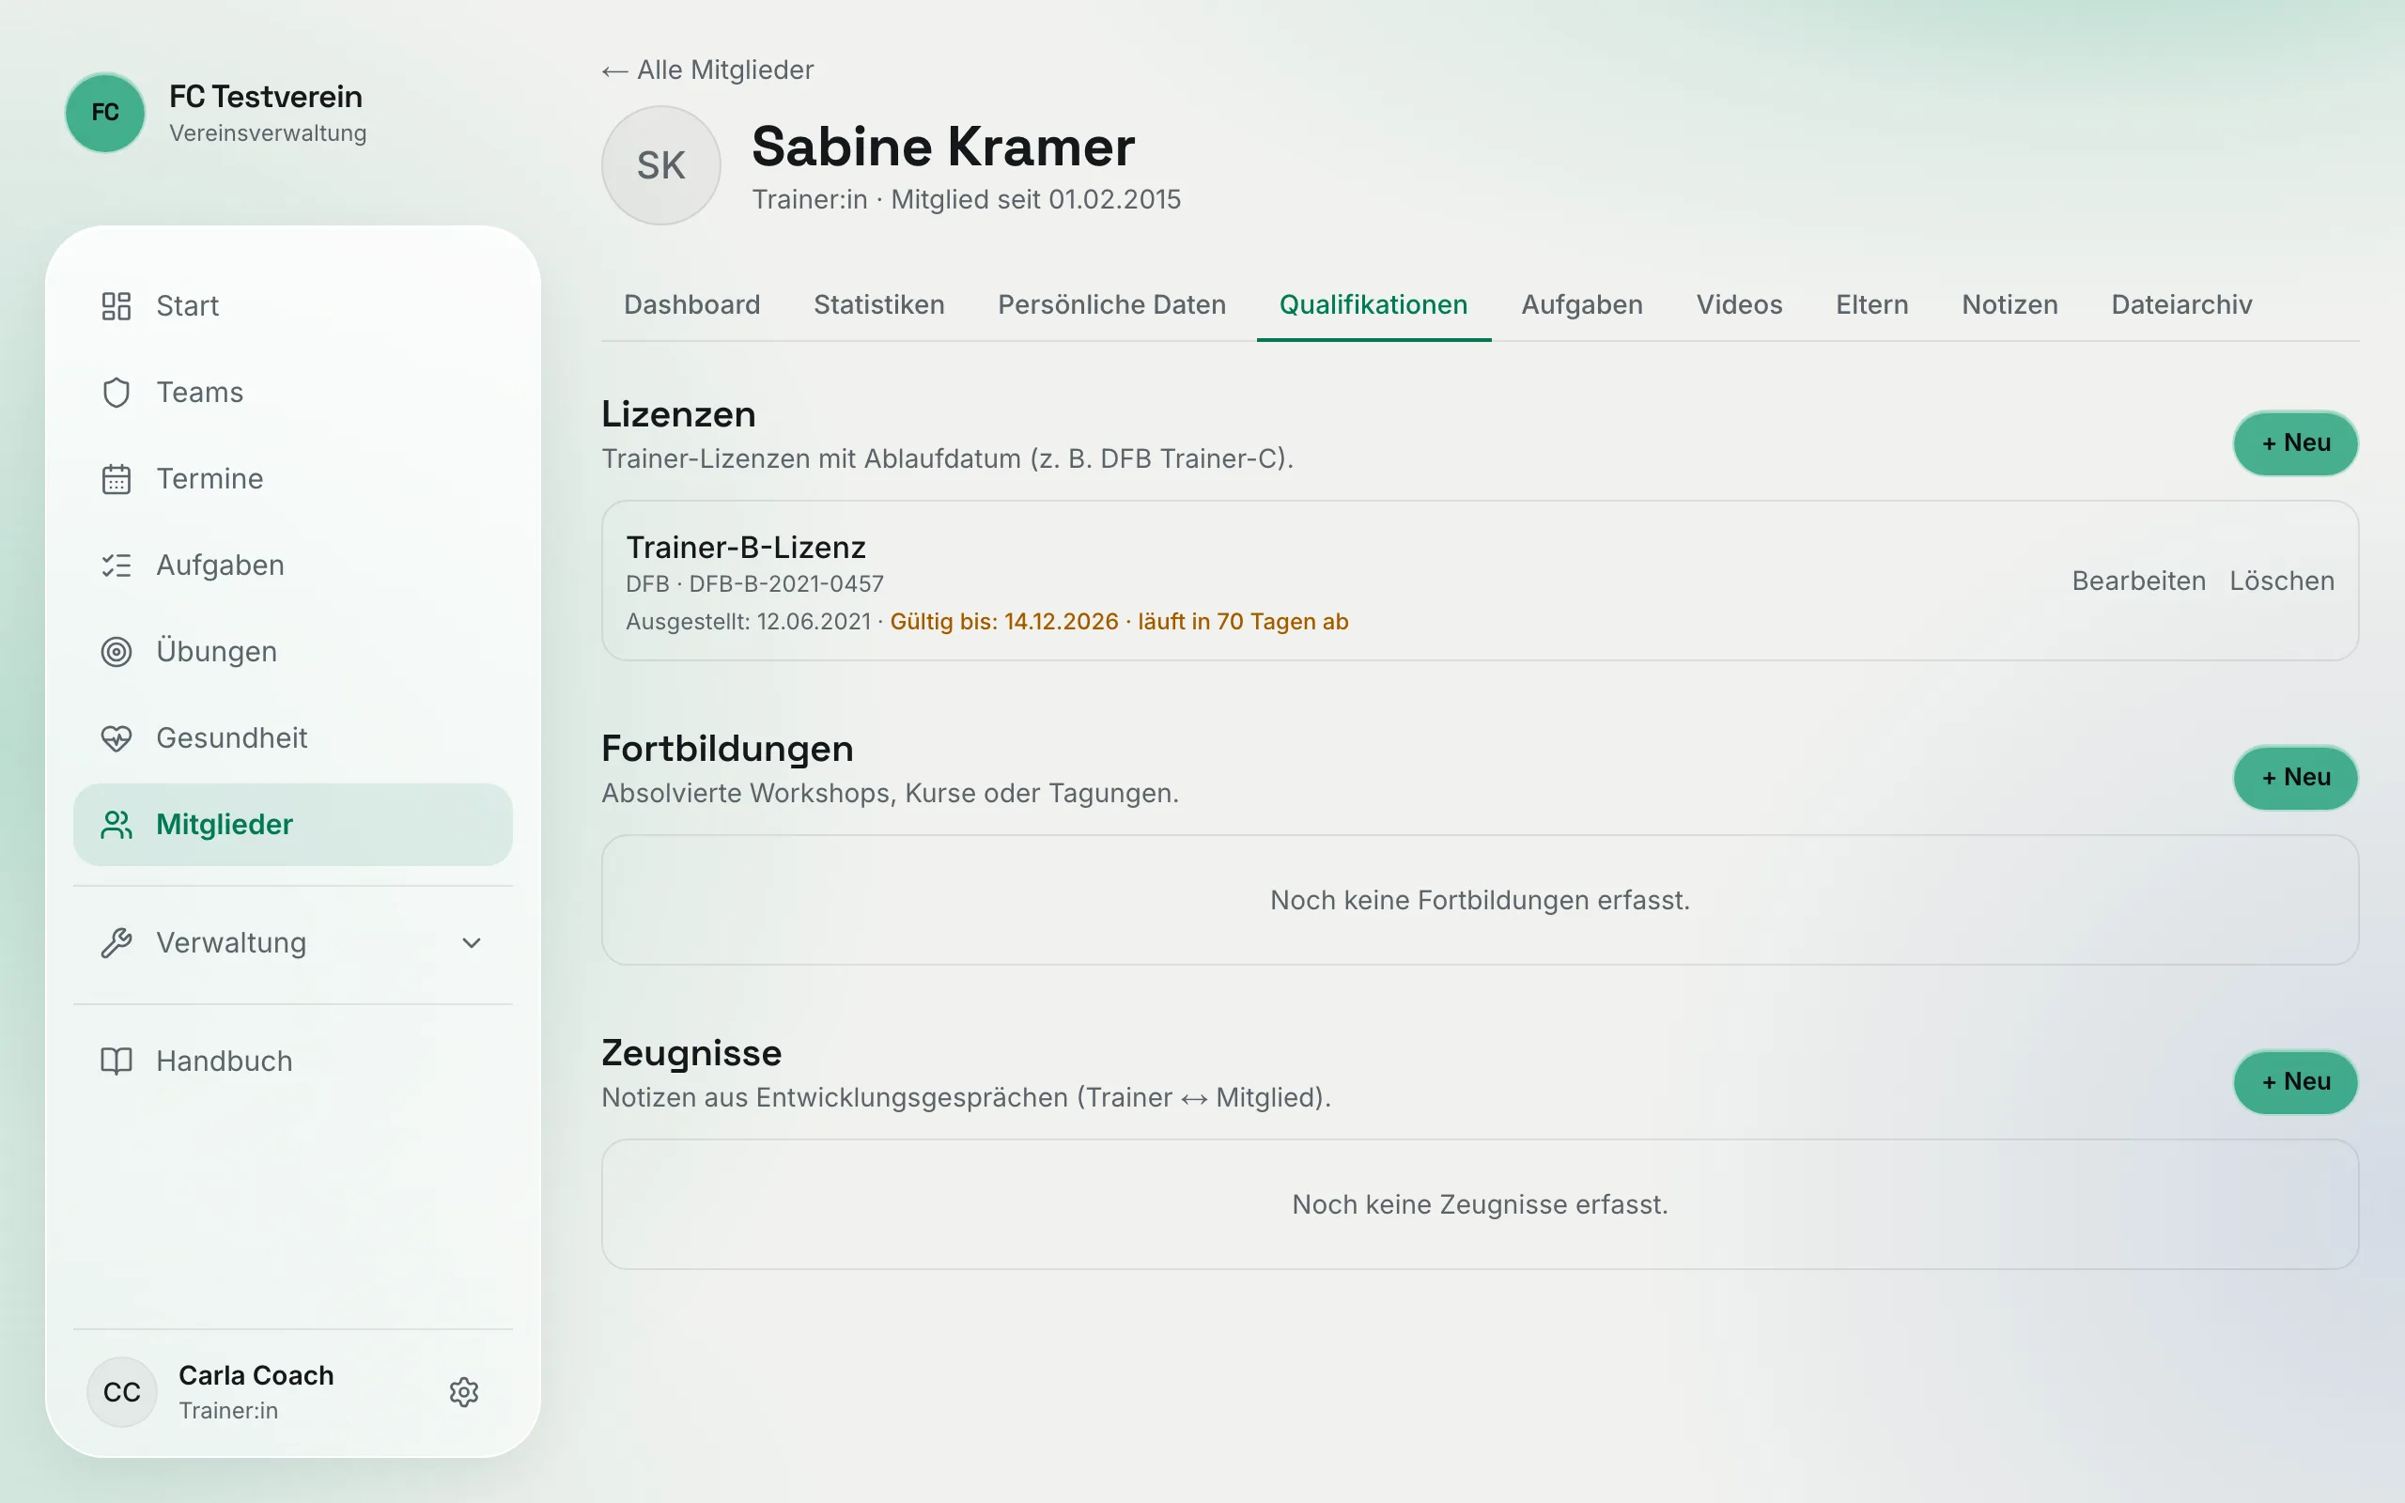Click the FC Testverein club name
This screenshot has height=1503, width=2405.
click(265, 98)
